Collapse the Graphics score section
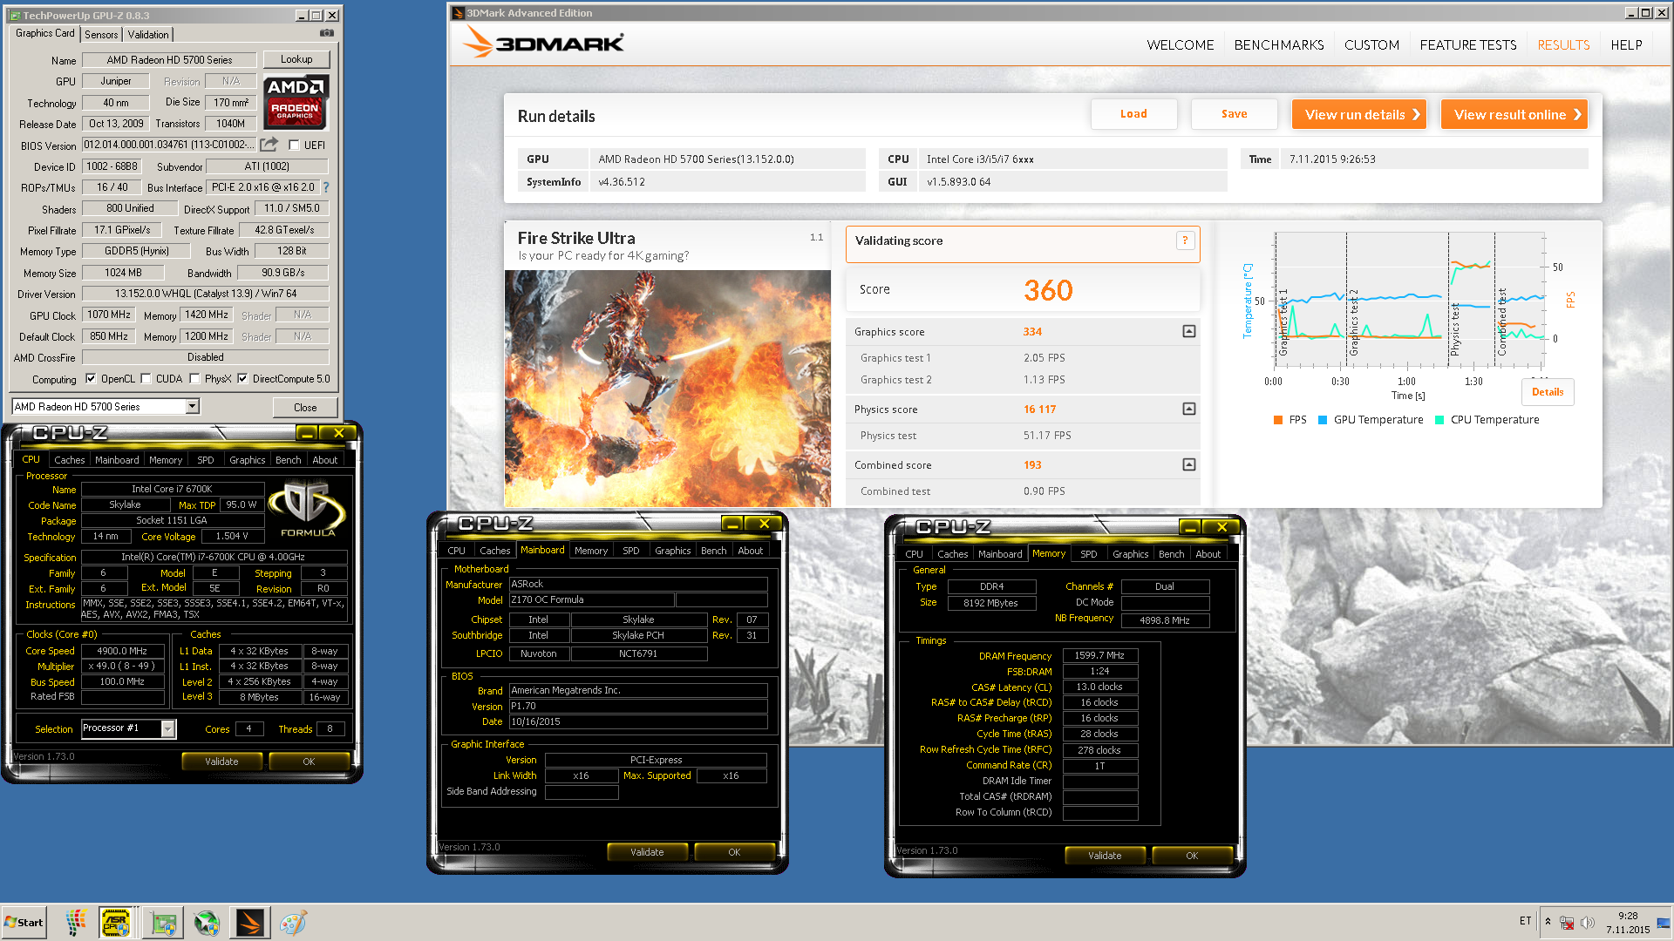Viewport: 1674px width, 941px height. [1188, 332]
